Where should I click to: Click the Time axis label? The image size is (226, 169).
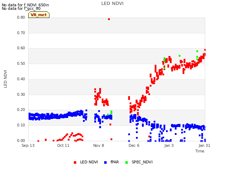200,151
